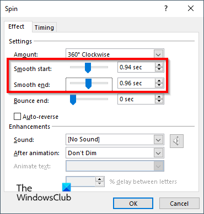
Task: Click the Bounce end slider handle
Action: point(73,100)
